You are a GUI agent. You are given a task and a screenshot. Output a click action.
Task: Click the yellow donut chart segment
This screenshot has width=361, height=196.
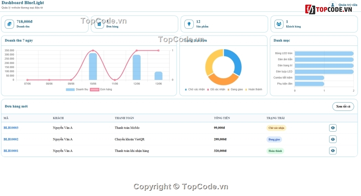pos(211,61)
